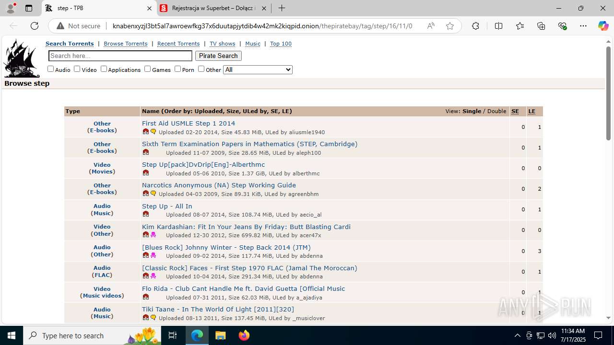Check the Video category checkbox
Image resolution: width=614 pixels, height=345 pixels.
(x=77, y=69)
